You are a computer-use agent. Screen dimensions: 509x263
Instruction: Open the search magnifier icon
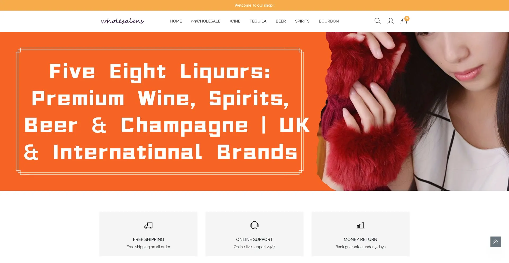378,21
